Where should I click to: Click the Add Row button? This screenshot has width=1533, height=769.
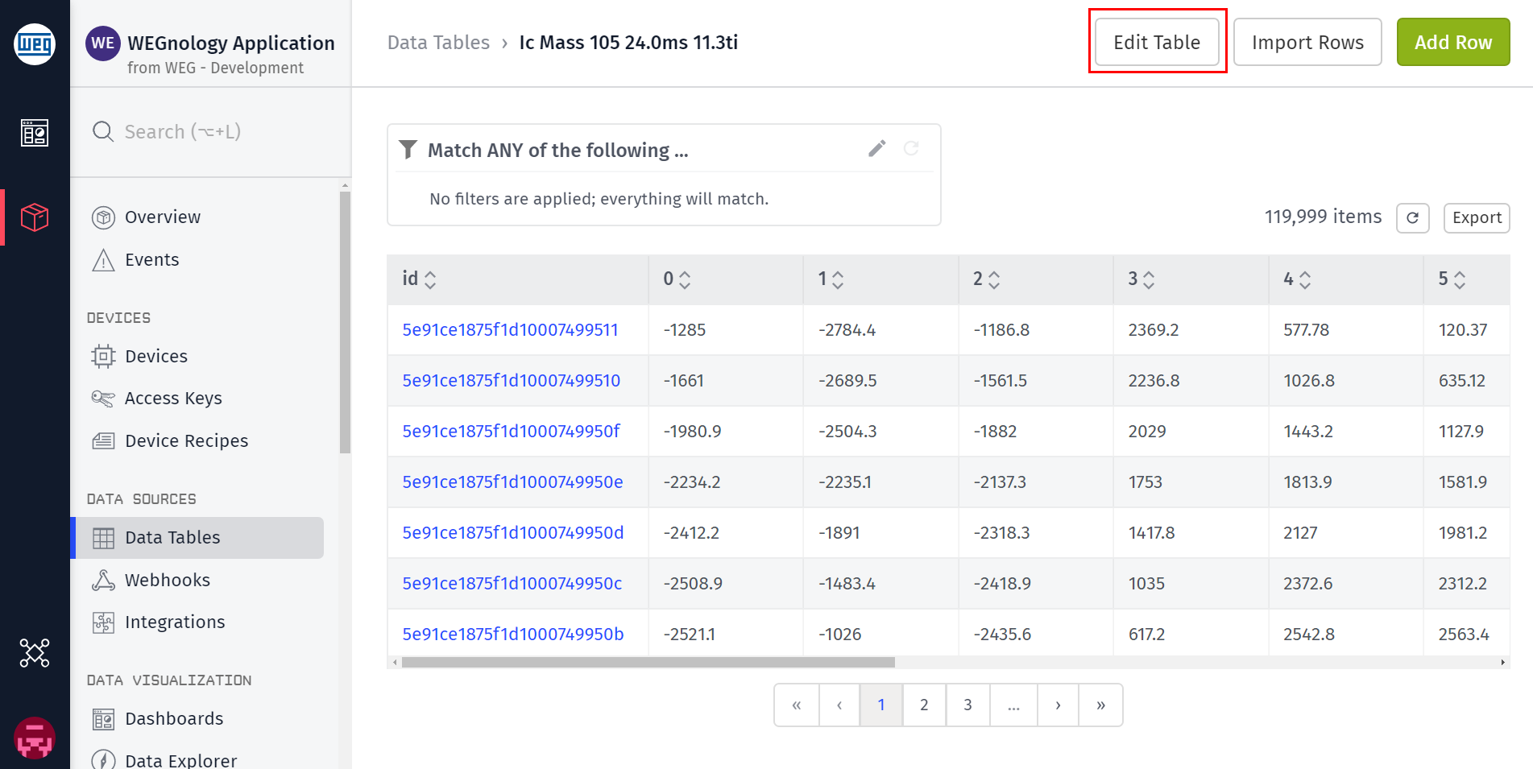[1453, 42]
